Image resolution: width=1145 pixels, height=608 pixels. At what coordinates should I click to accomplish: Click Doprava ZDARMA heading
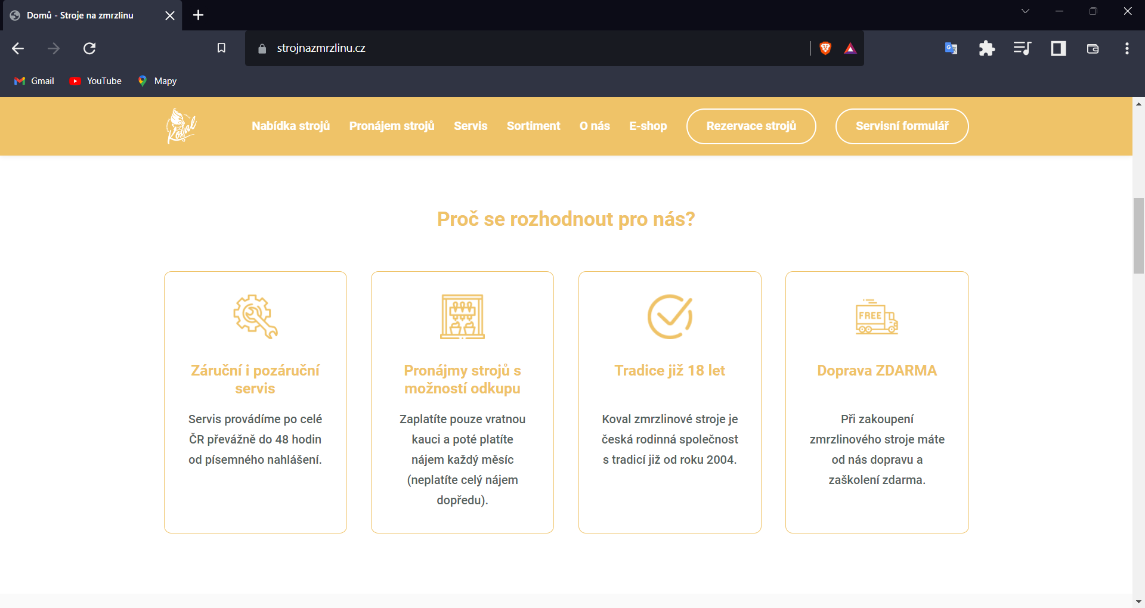tap(877, 370)
